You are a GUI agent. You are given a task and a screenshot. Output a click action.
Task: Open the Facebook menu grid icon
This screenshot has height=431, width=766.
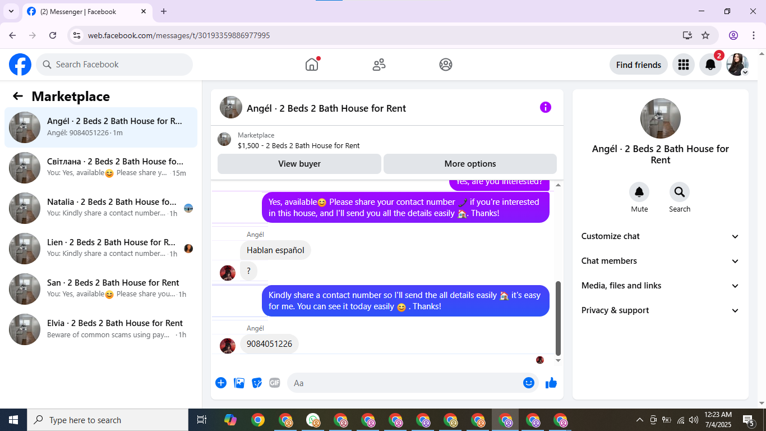[x=683, y=65]
